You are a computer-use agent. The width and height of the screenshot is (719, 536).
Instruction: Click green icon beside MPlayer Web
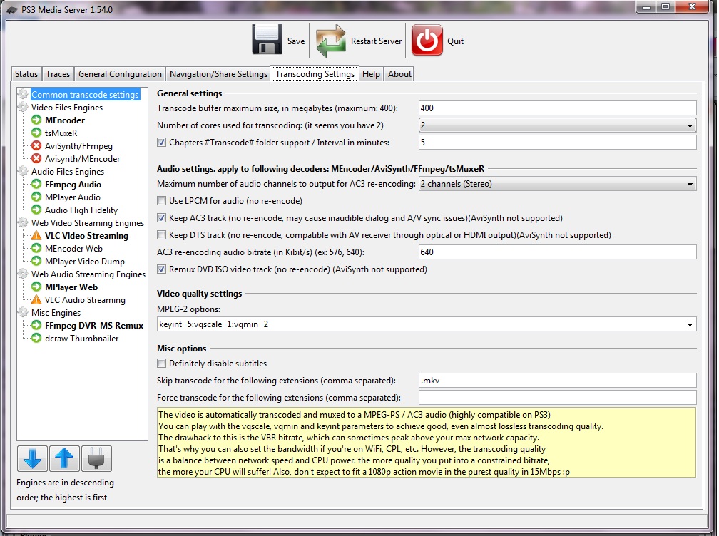coord(36,287)
